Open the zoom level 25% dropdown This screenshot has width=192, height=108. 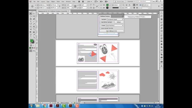tap(91, 1)
